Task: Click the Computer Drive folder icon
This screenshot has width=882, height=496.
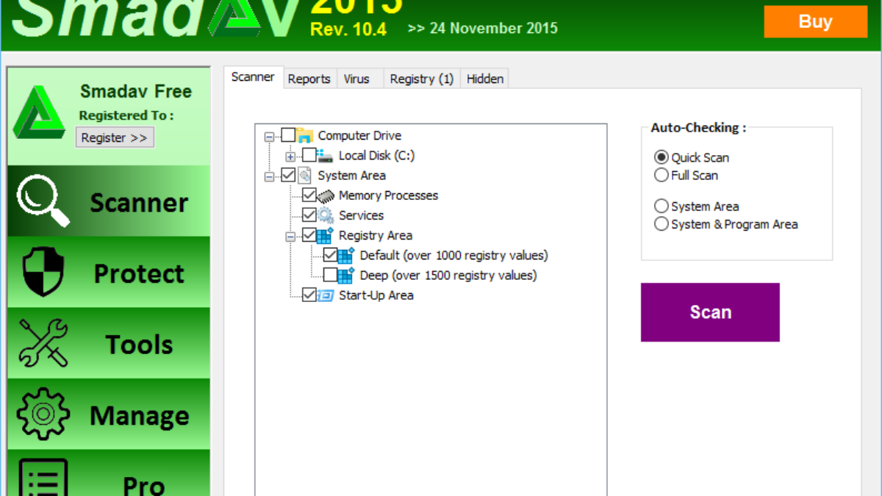Action: (x=305, y=135)
